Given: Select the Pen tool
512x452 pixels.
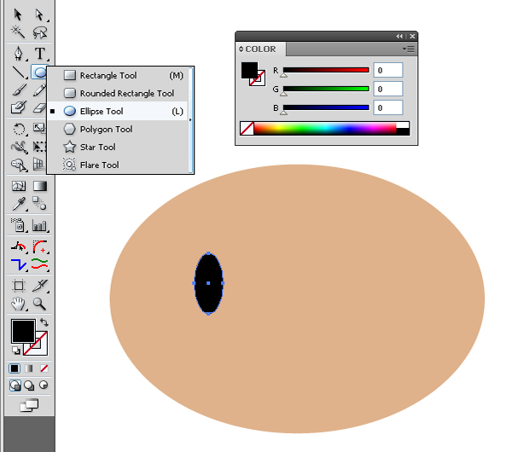Looking at the screenshot, I should click(x=18, y=54).
